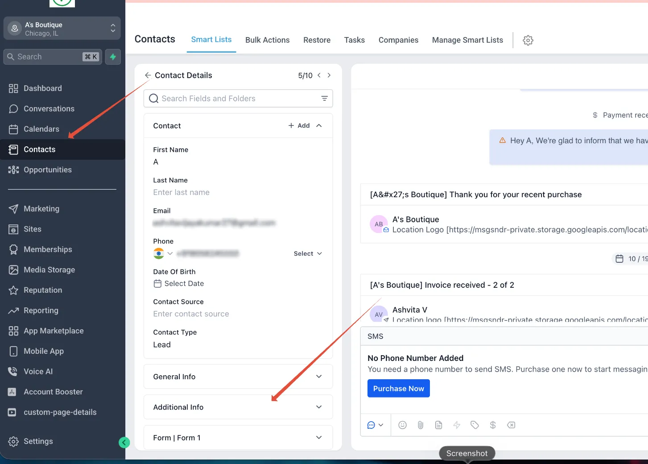Open the settings gear next to Manage Smart Lists
This screenshot has height=464, width=648.
(528, 40)
